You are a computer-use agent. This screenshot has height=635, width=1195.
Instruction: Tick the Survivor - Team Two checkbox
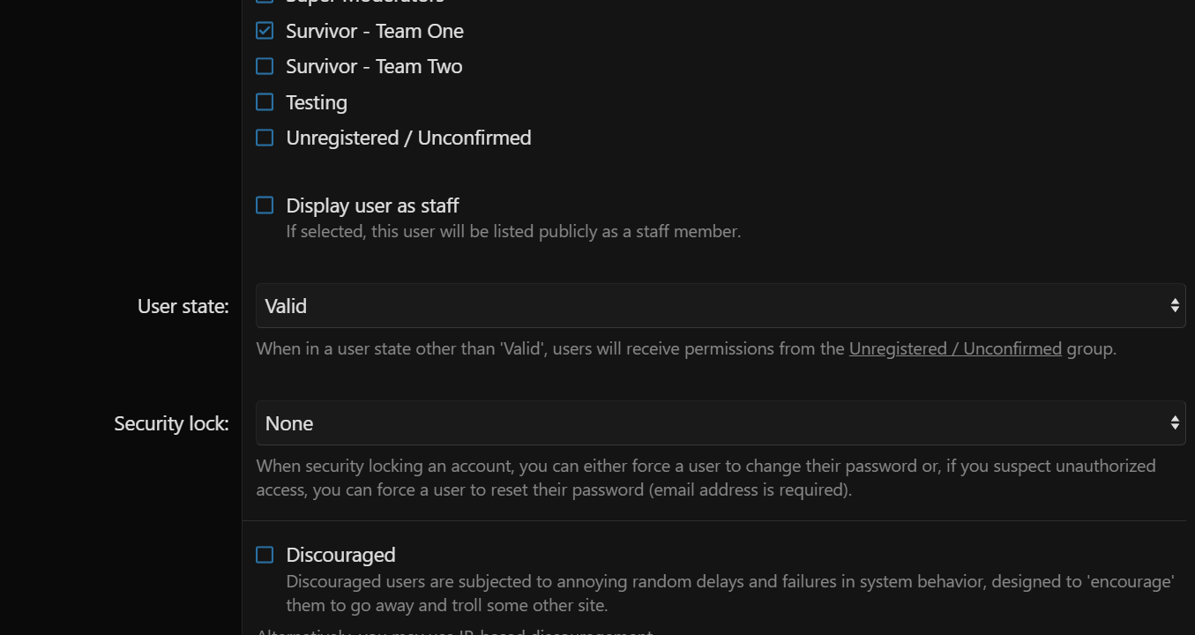click(x=265, y=66)
